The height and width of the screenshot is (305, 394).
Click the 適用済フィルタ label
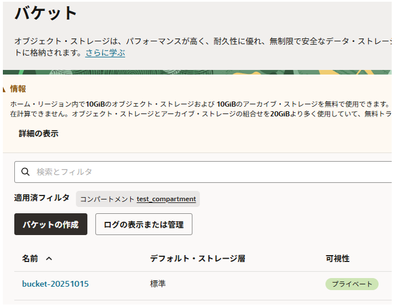42,198
